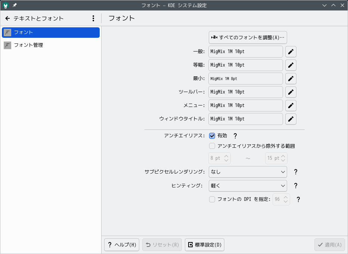The width and height of the screenshot is (348, 254).
Task: Disable the アンチエイリアス 有効 checkbox
Action: pos(212,136)
